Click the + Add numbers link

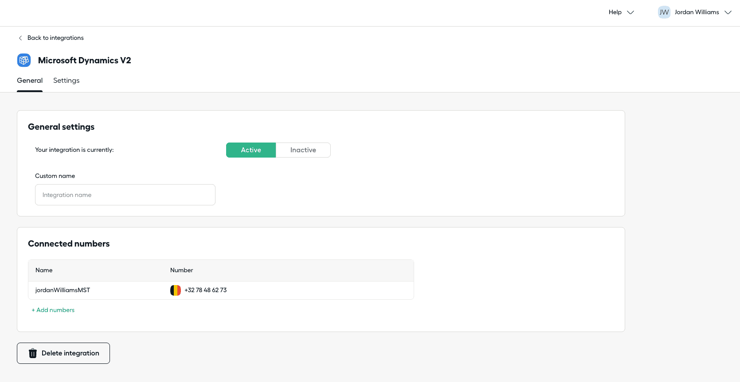coord(53,310)
